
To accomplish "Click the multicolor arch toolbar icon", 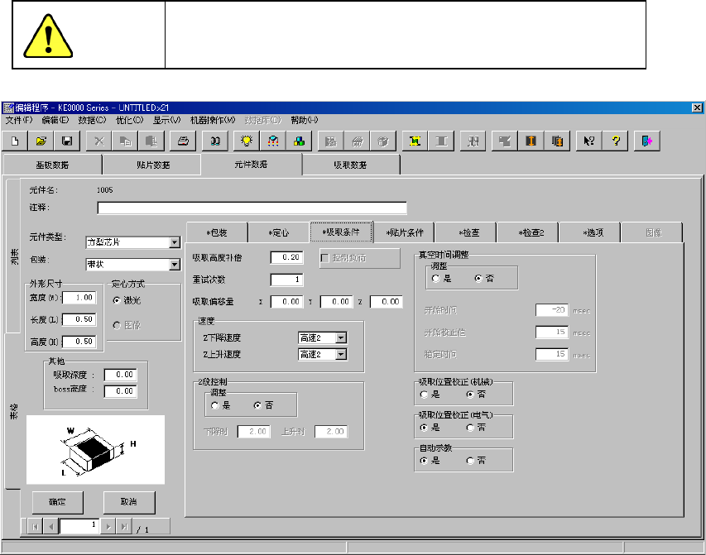I will 273,141.
